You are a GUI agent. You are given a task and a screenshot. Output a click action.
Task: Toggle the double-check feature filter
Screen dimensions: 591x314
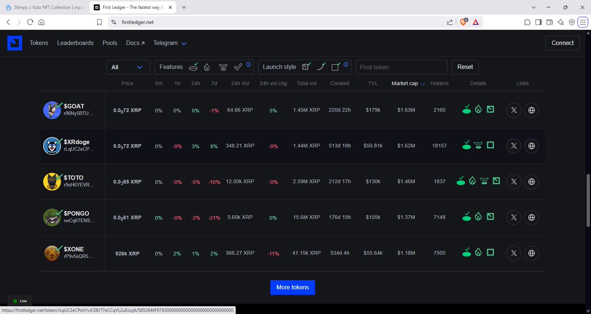[x=238, y=67]
